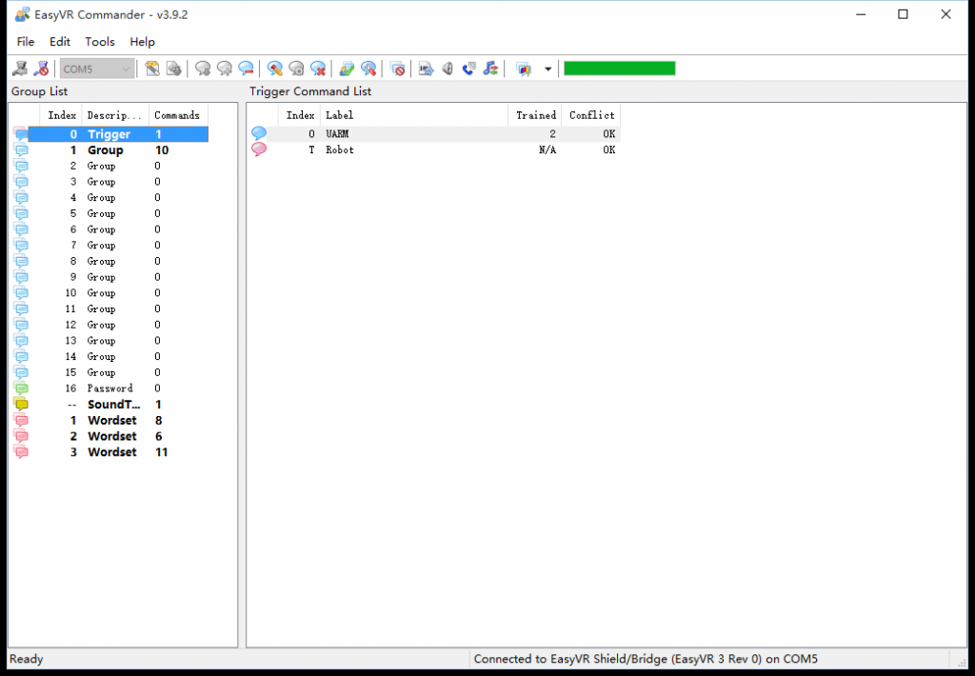Click the pencil-on-notepad icon beside the COM5 port box

(152, 69)
